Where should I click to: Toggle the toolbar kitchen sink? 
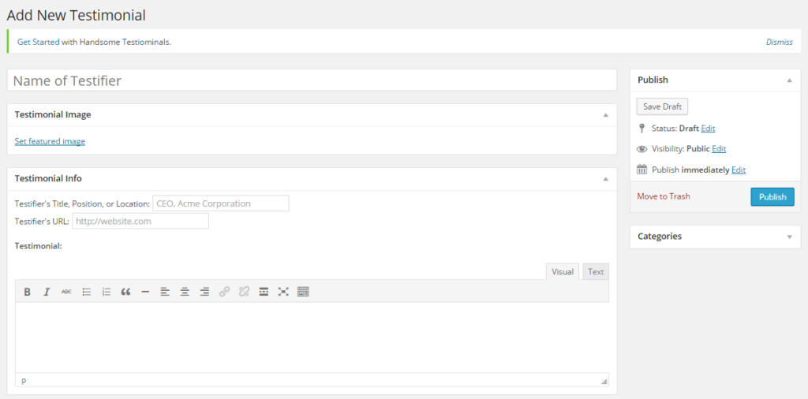tap(303, 292)
